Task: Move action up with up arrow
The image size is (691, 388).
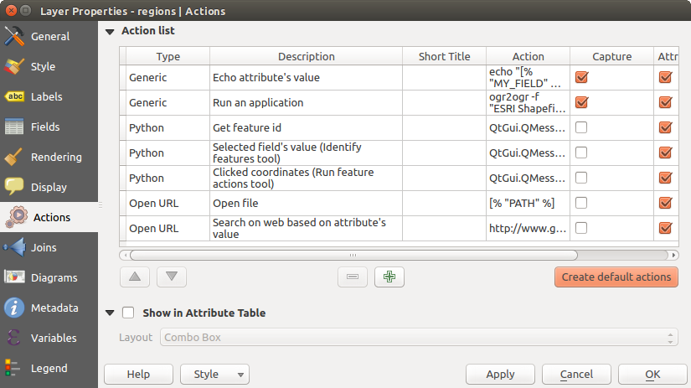Action: 135,277
